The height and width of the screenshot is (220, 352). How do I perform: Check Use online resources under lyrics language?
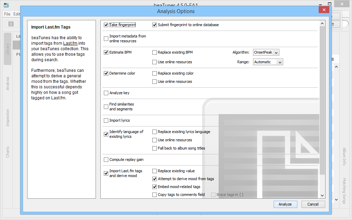(154, 140)
